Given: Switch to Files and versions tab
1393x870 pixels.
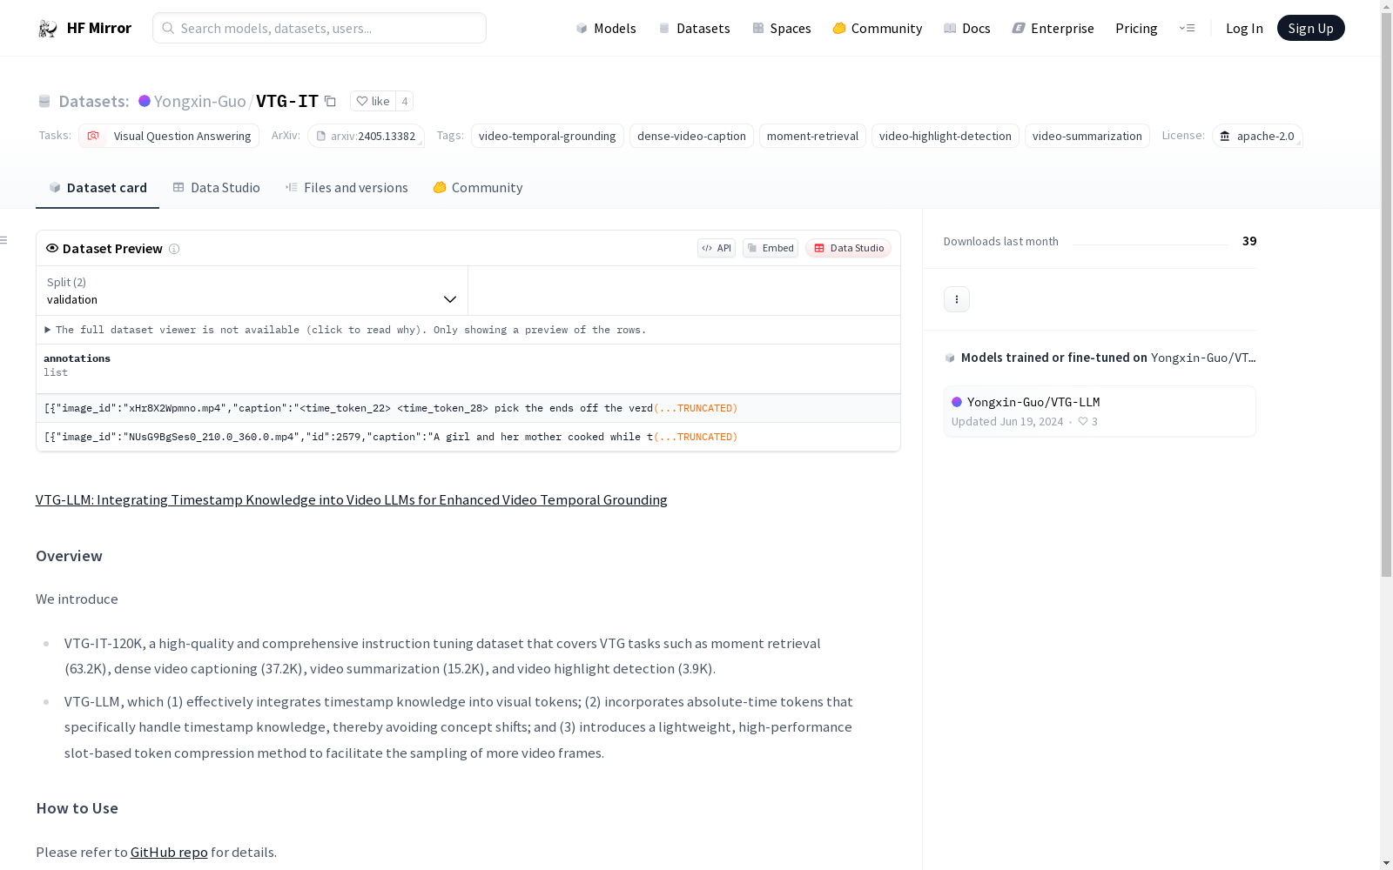Looking at the screenshot, I should click(347, 187).
